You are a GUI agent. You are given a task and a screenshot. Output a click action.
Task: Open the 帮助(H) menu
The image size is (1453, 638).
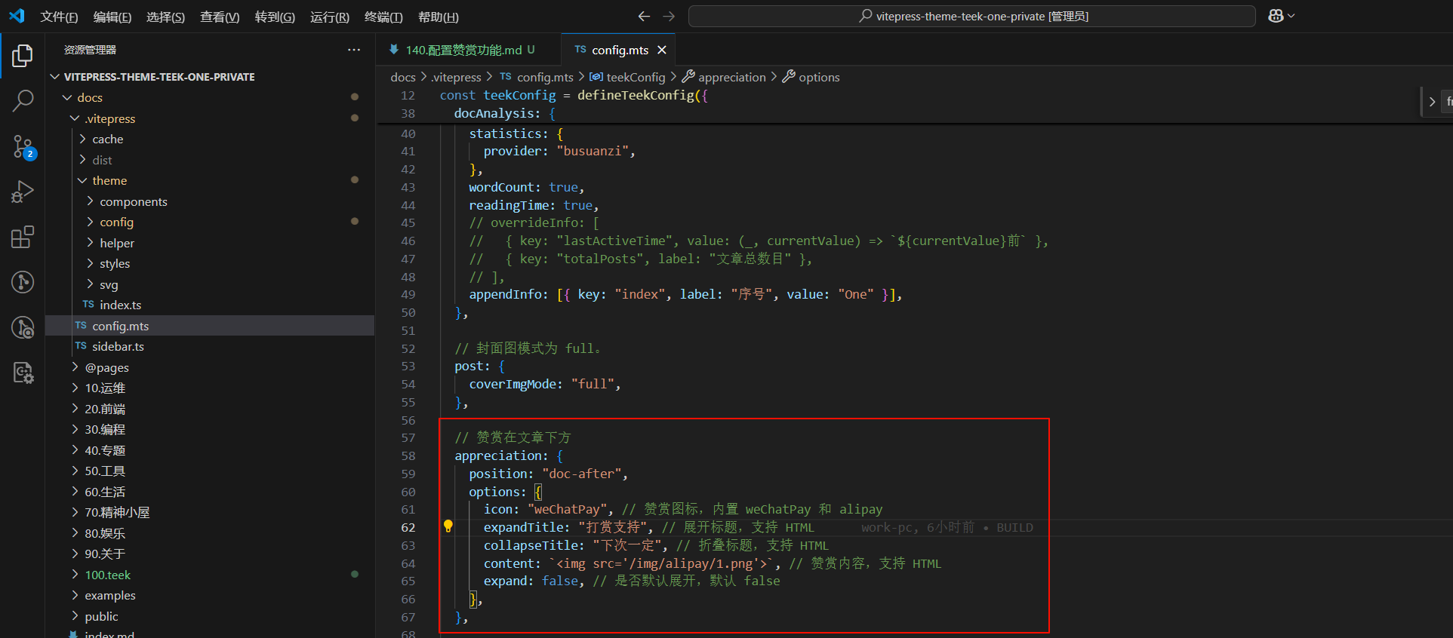(x=439, y=17)
